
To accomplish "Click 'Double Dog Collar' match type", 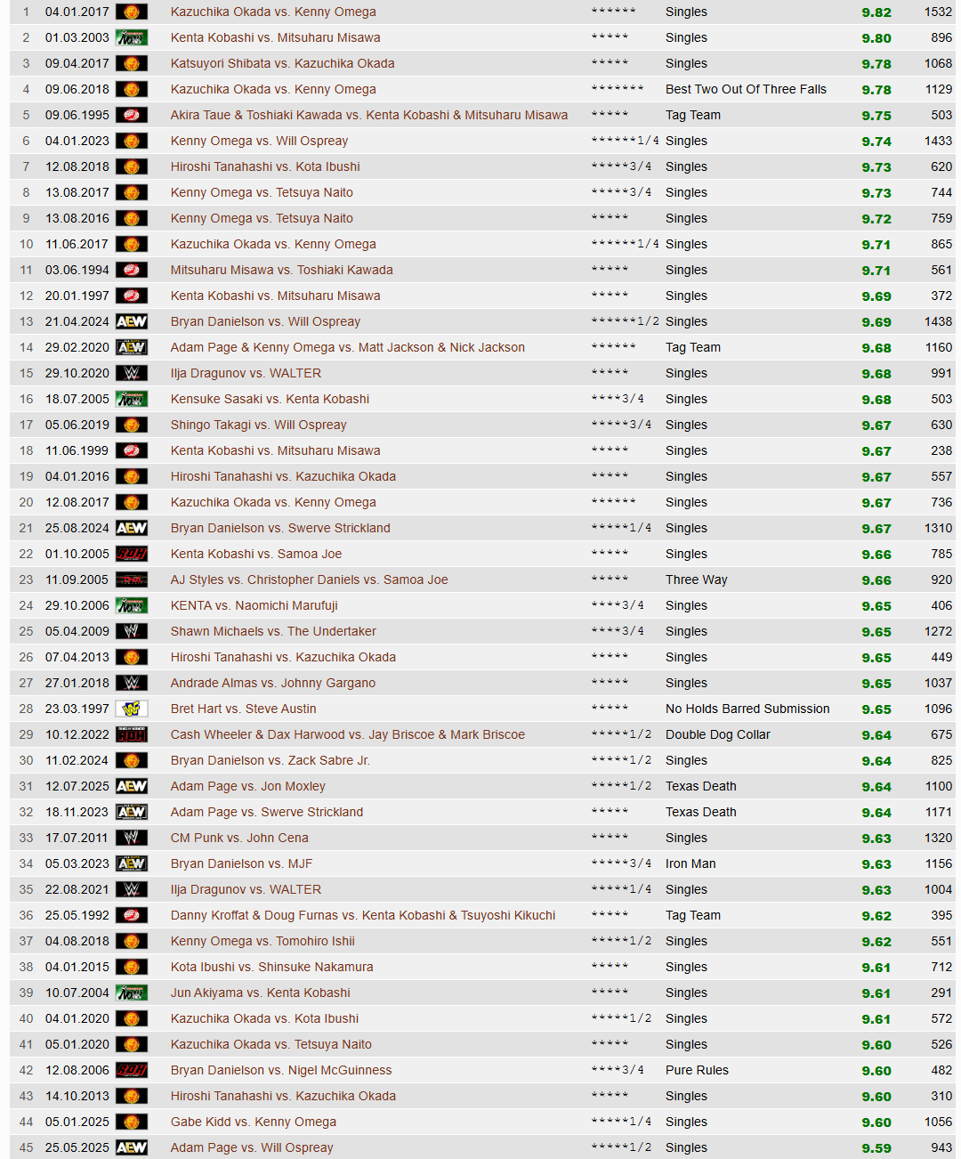I will [x=718, y=735].
